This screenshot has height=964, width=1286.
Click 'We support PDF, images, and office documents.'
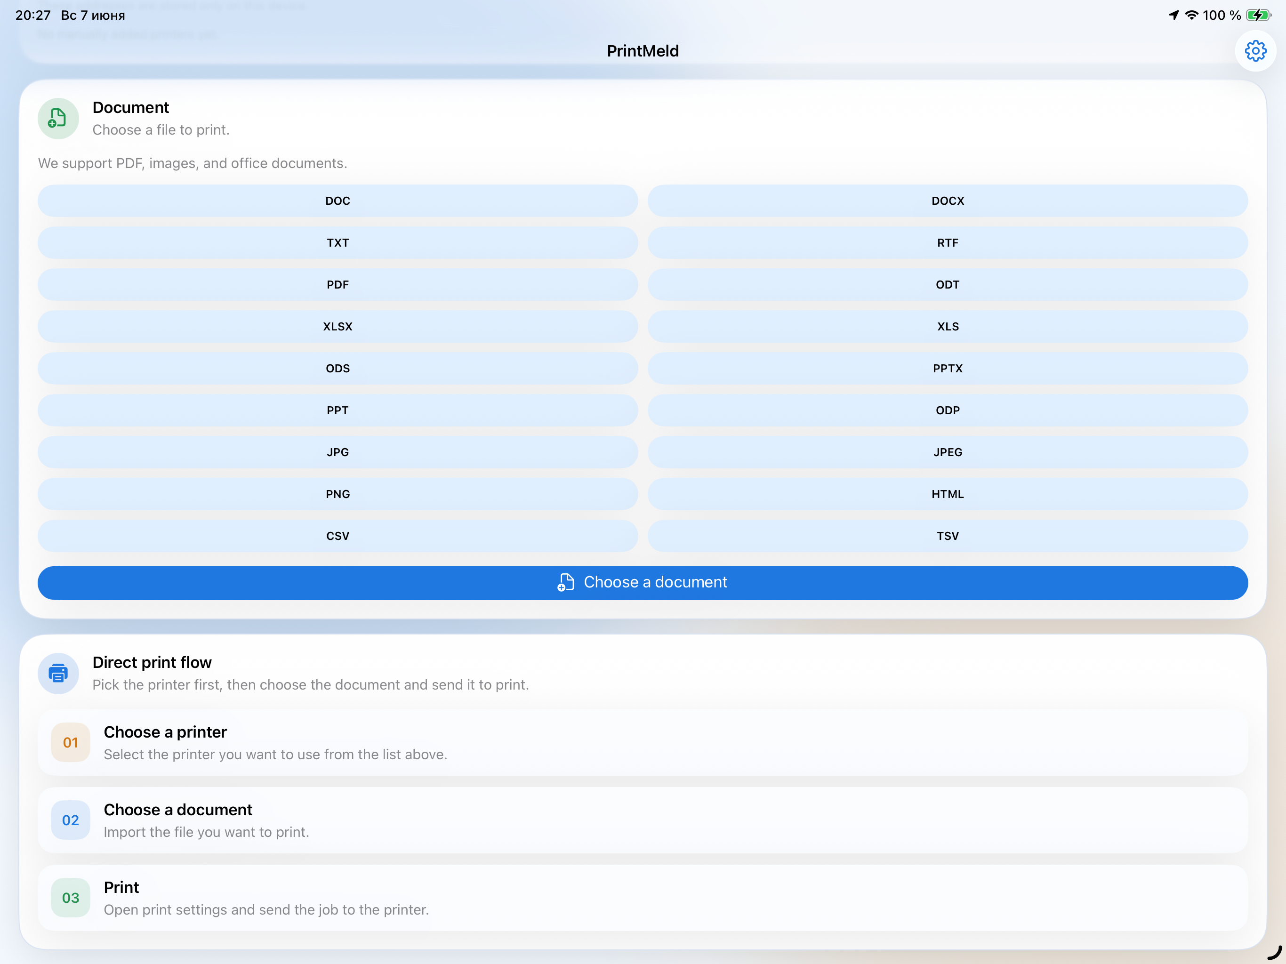tap(193, 163)
